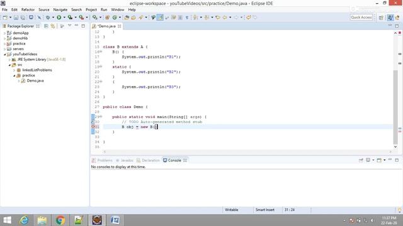Screen dimensions: 403x226
Task: Toggle Link with Editor in Package Explorer
Action: tap(53, 26)
